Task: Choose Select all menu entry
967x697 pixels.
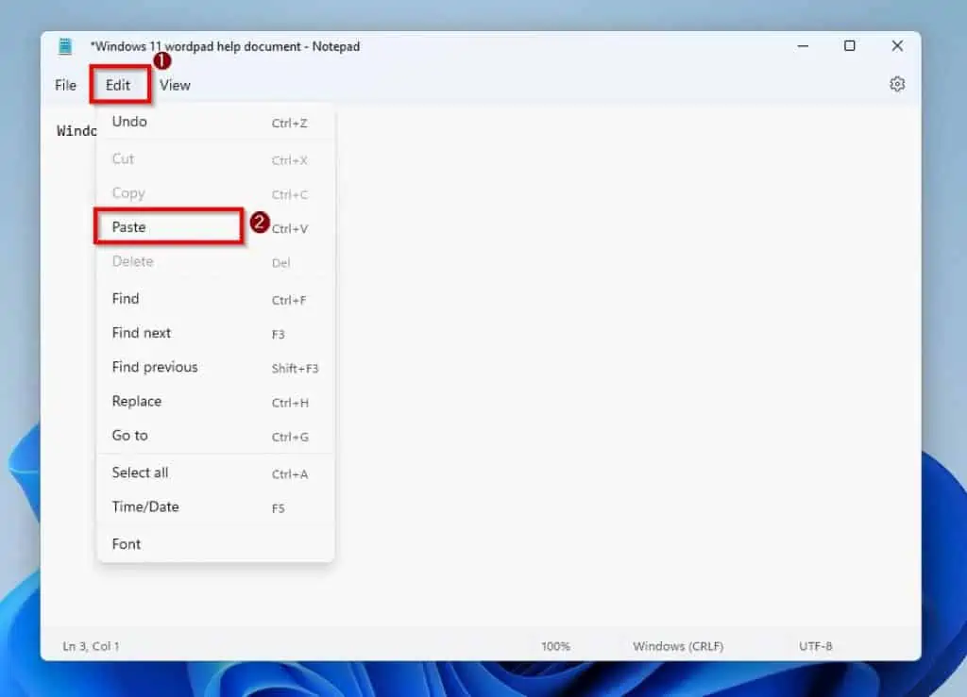Action: 216,473
